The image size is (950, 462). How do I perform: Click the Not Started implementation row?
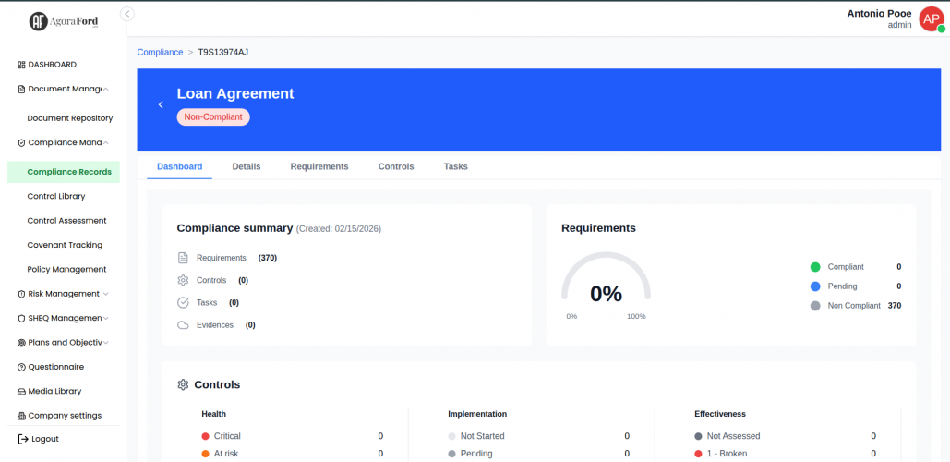point(538,436)
